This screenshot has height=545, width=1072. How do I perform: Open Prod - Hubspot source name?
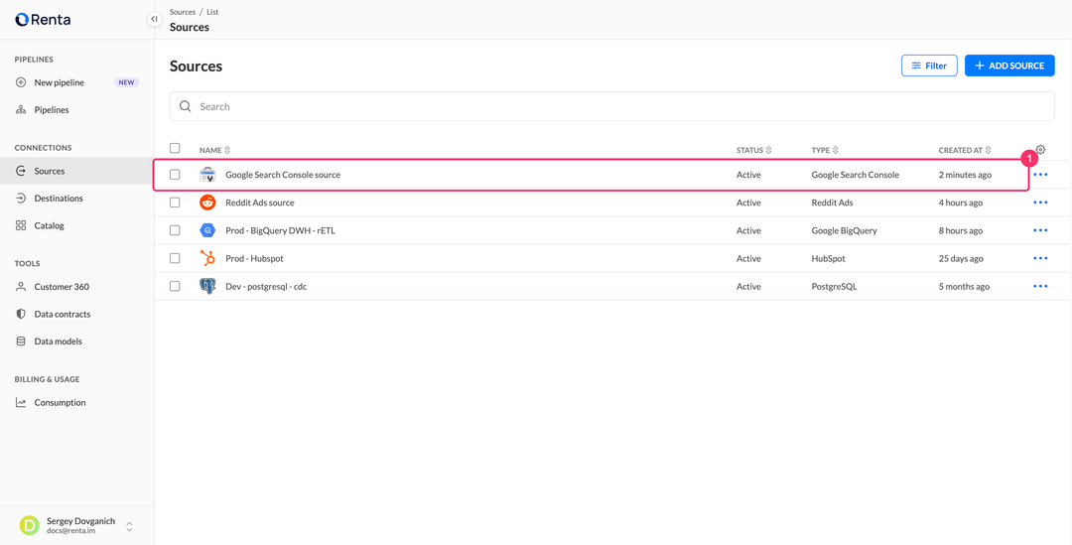[254, 259]
